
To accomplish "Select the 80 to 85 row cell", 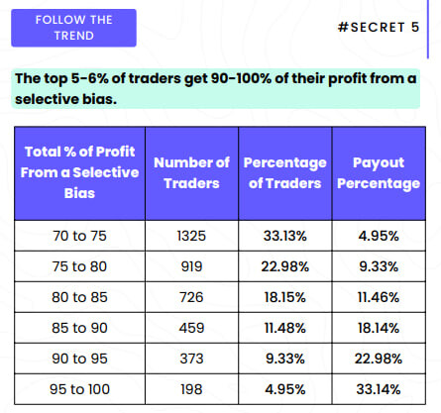I will point(79,297).
